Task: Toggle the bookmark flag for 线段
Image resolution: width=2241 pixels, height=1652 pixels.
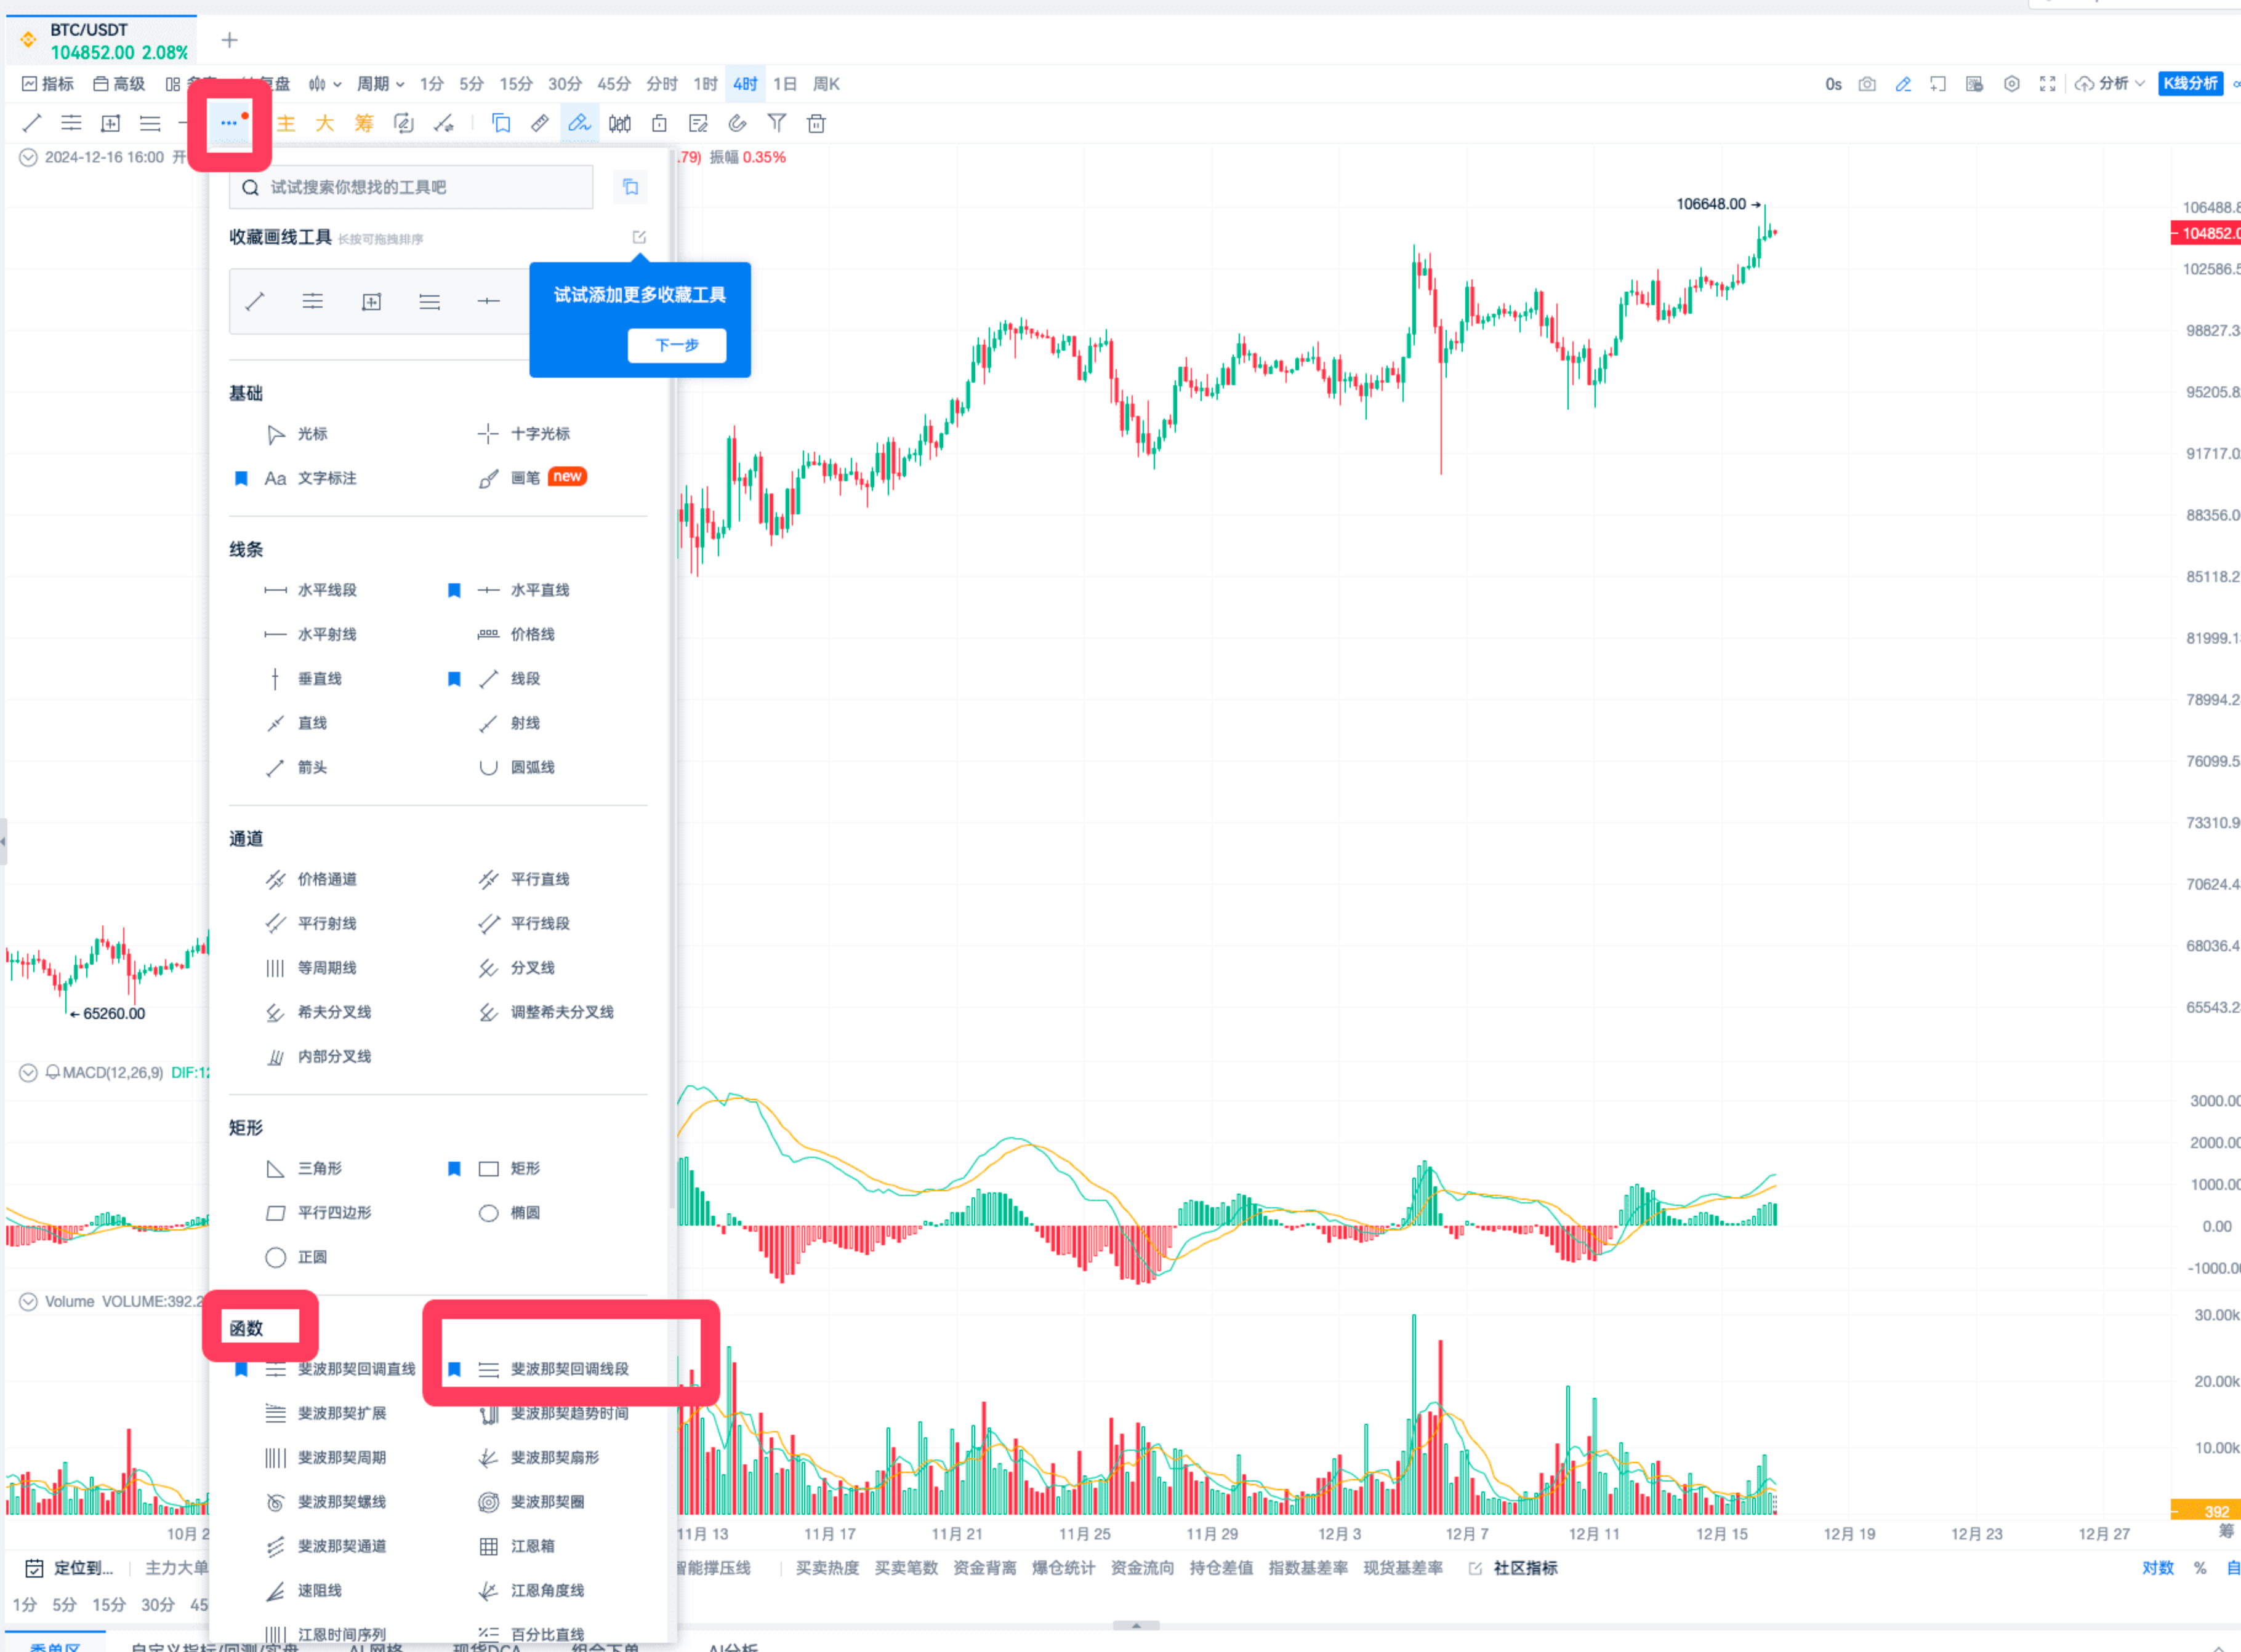Action: click(454, 679)
